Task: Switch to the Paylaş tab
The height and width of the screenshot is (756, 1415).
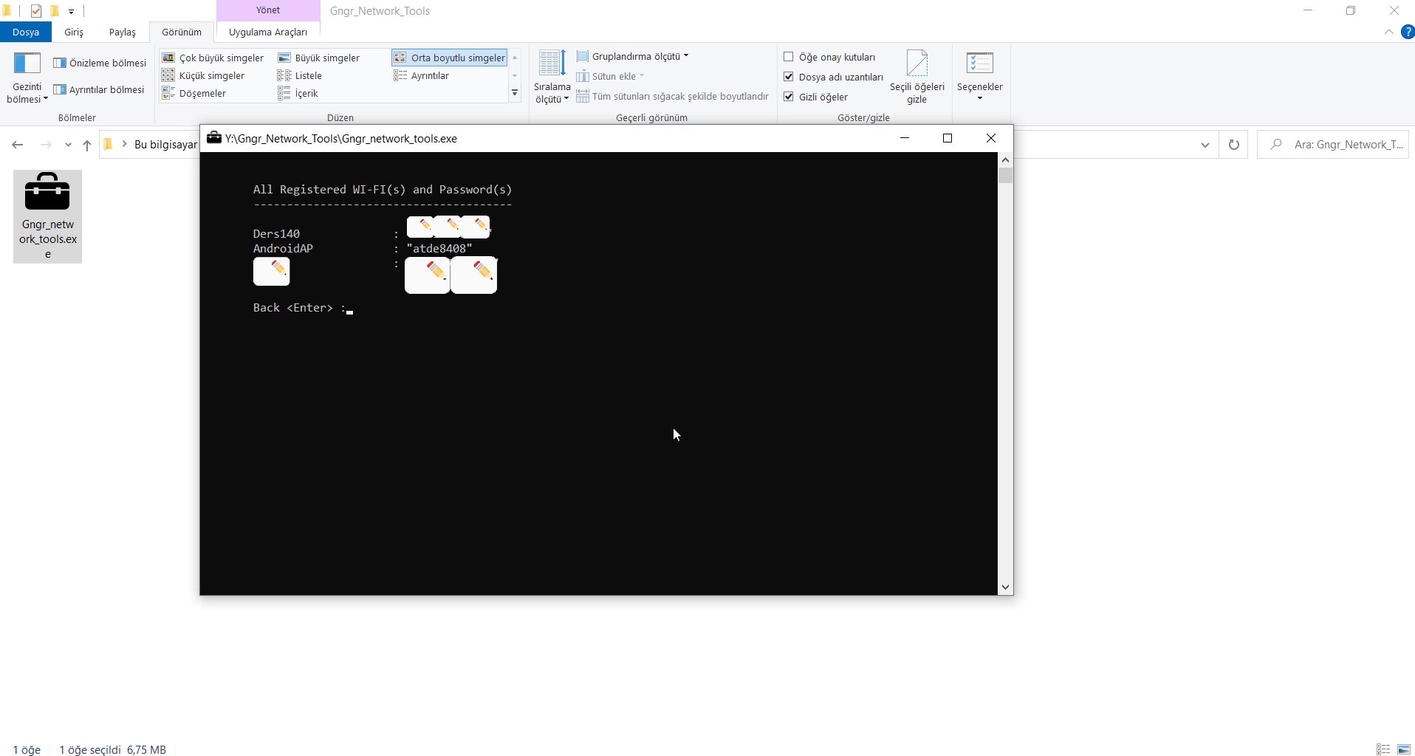Action: click(123, 32)
